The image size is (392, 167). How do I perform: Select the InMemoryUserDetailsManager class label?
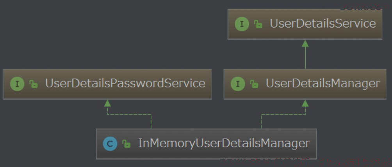point(224,144)
